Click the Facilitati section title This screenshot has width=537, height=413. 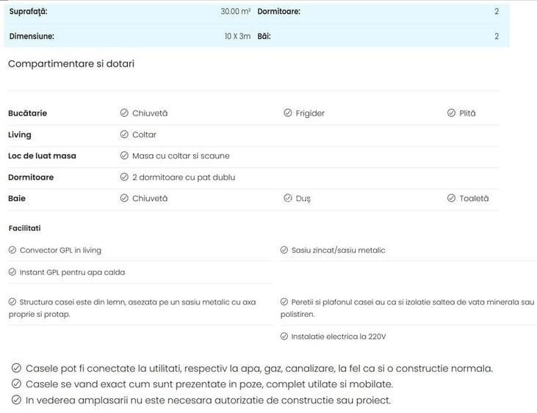(25, 228)
